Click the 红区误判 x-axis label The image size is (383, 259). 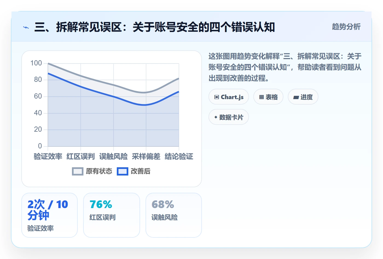coord(81,157)
